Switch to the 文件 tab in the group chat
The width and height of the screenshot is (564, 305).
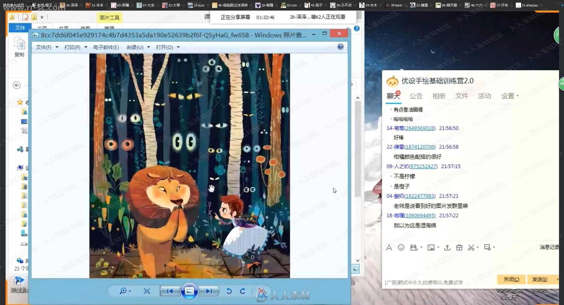point(461,96)
